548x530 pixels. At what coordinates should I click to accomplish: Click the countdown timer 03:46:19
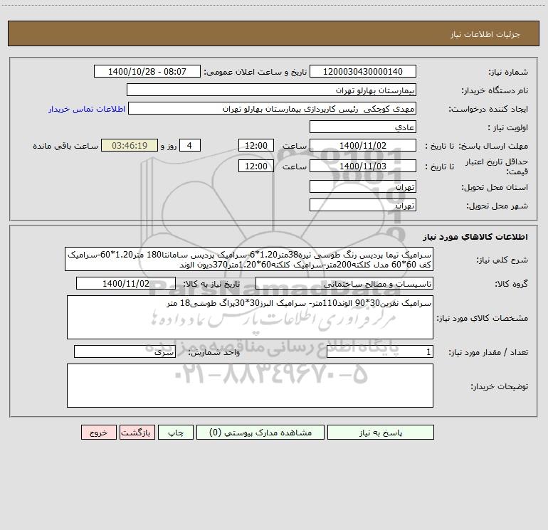[130, 145]
